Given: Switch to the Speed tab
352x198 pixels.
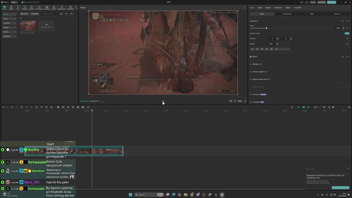Looking at the screenshot, I should (x=268, y=8).
